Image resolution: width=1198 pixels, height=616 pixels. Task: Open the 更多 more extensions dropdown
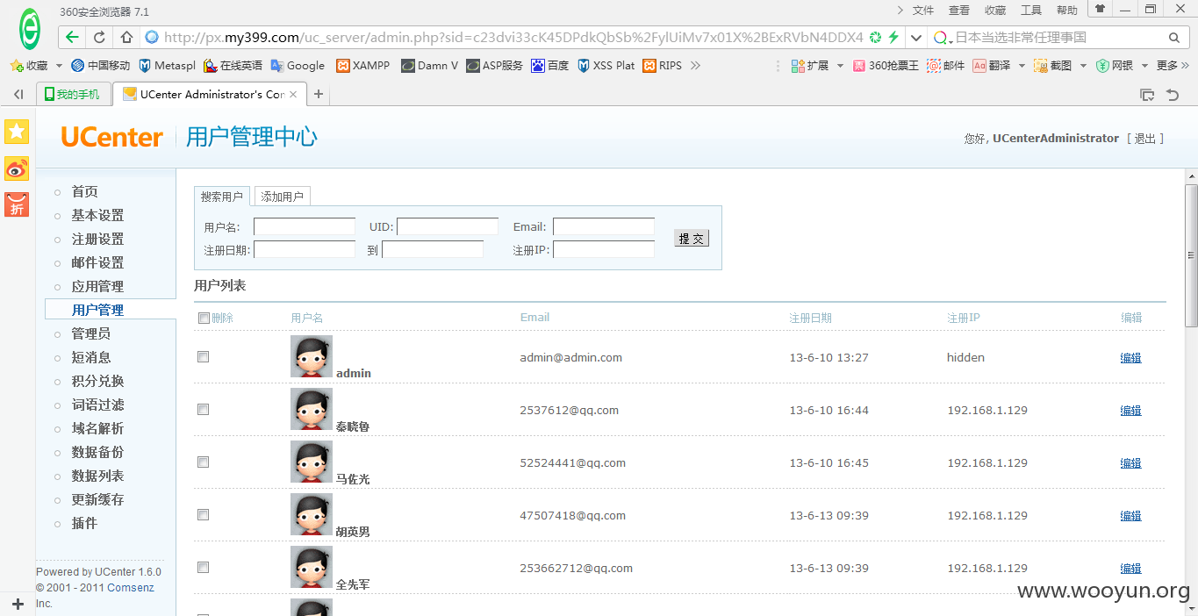point(1173,66)
